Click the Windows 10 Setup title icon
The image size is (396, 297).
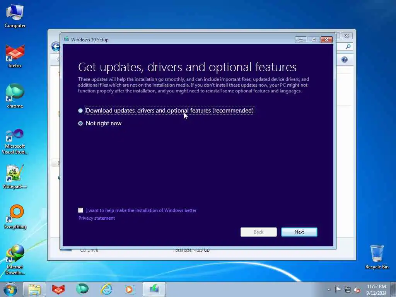click(x=66, y=39)
